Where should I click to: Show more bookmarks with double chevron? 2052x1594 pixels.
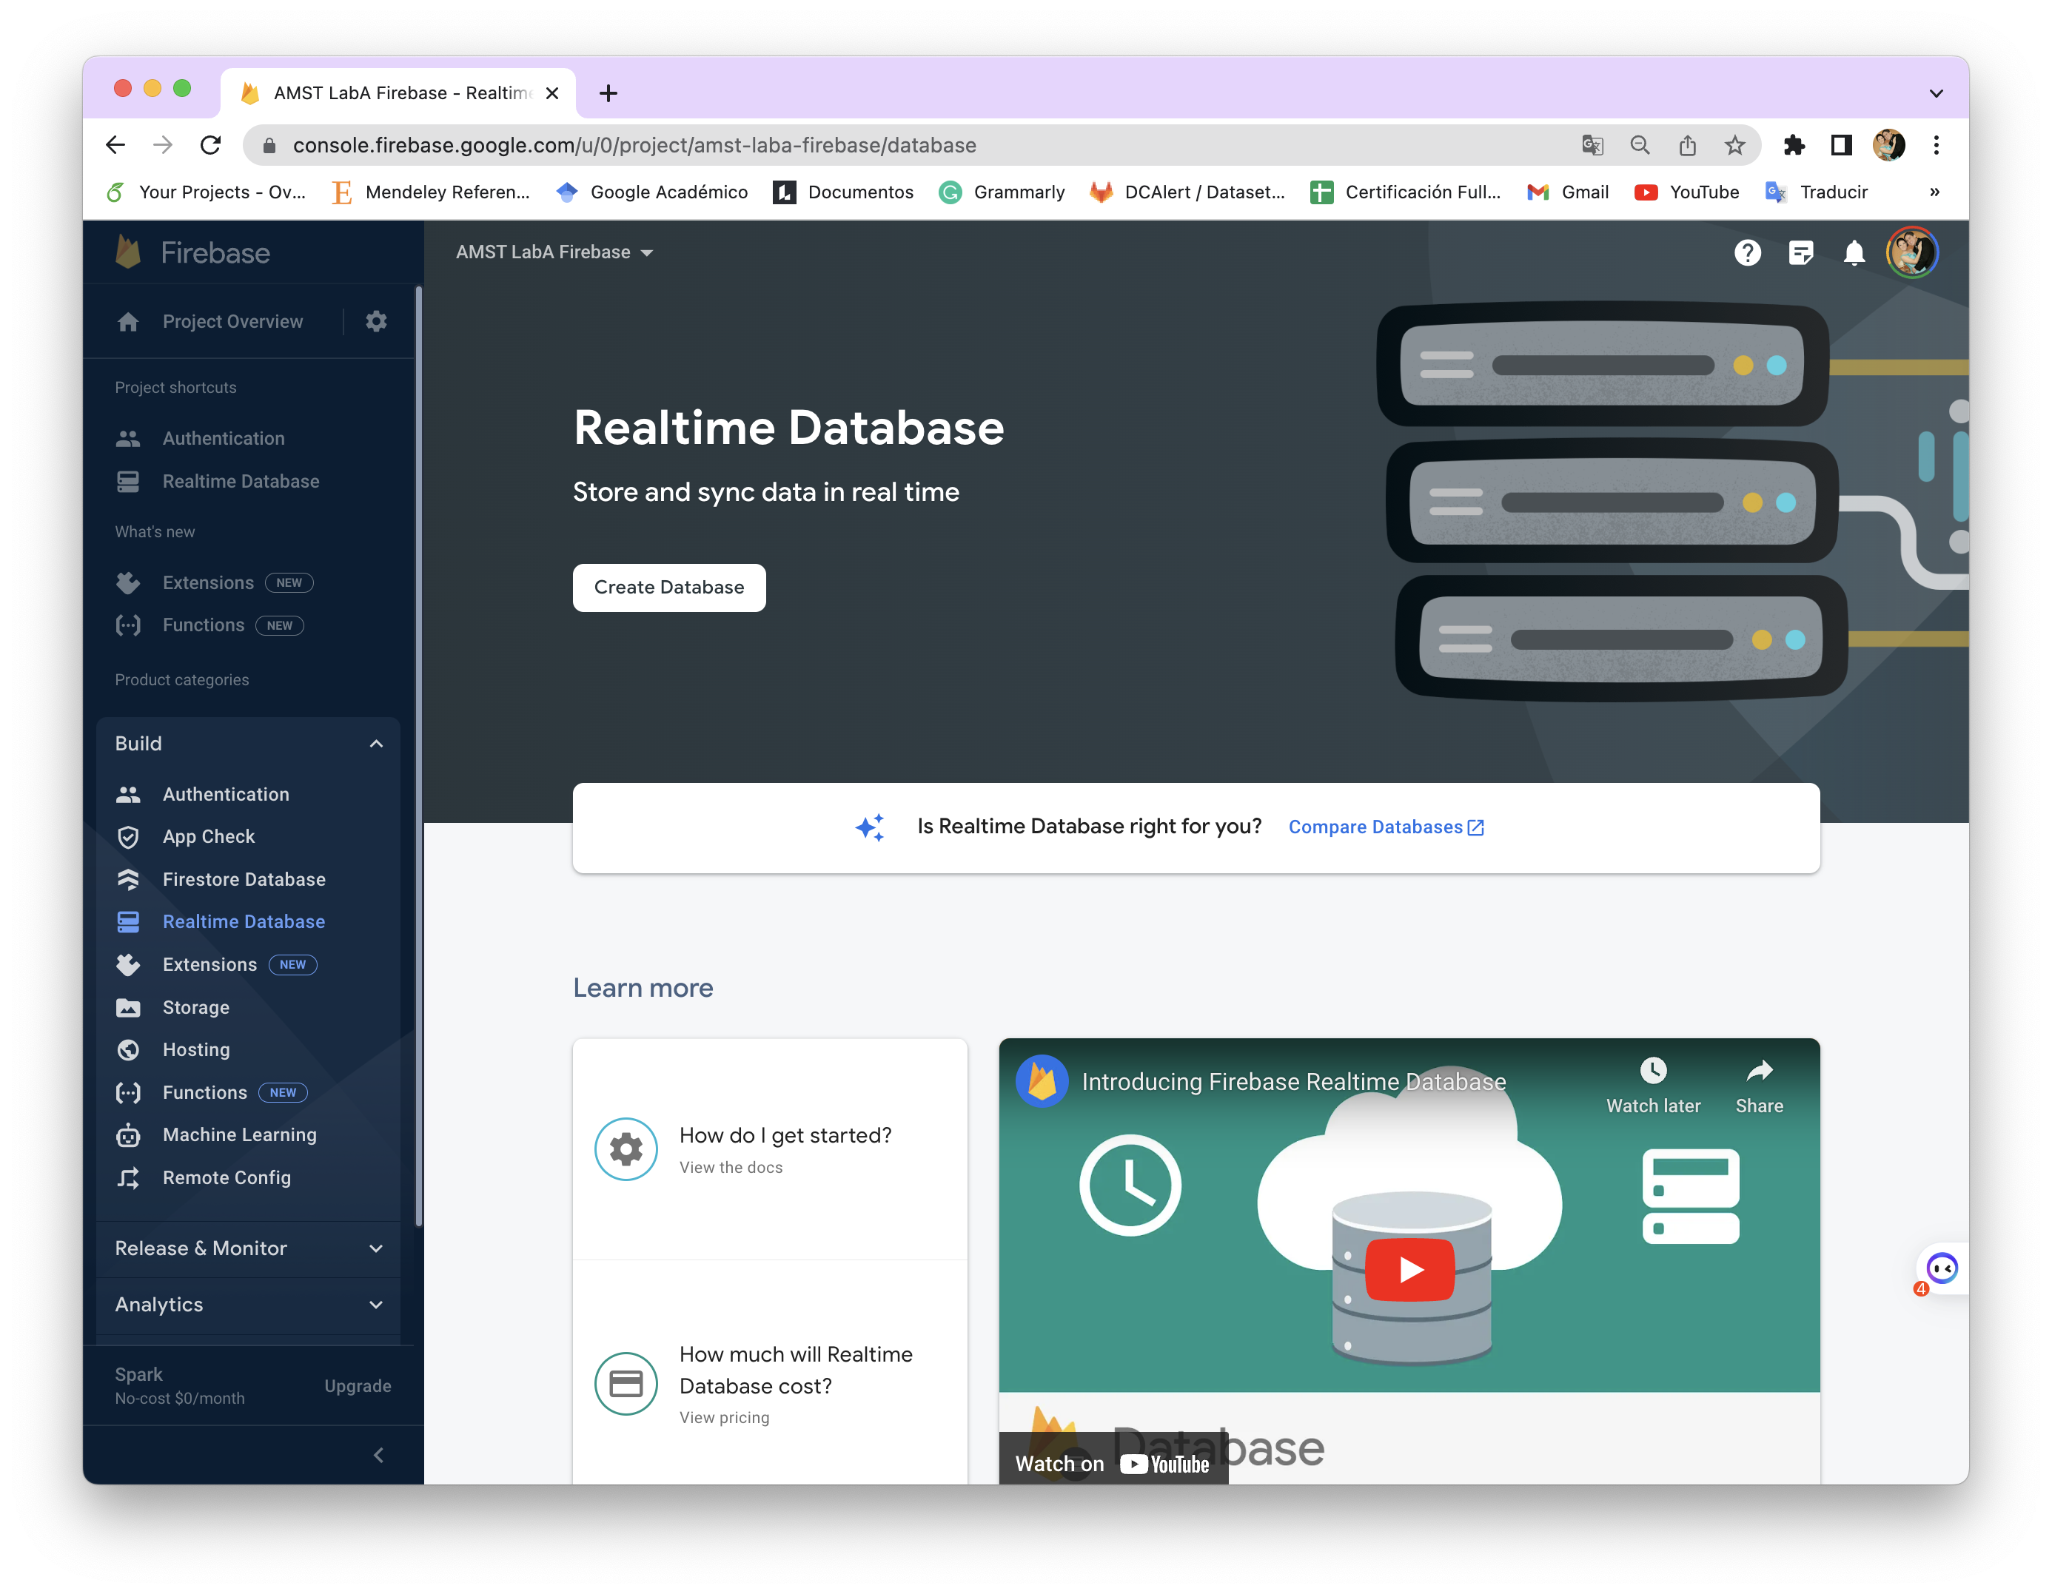tap(1934, 192)
